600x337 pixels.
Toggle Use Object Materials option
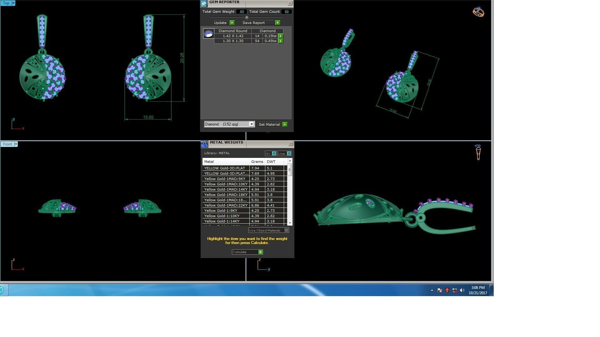(269, 230)
